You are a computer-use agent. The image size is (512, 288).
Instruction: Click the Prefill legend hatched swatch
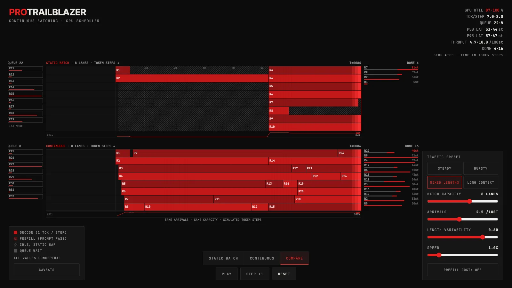click(15, 239)
